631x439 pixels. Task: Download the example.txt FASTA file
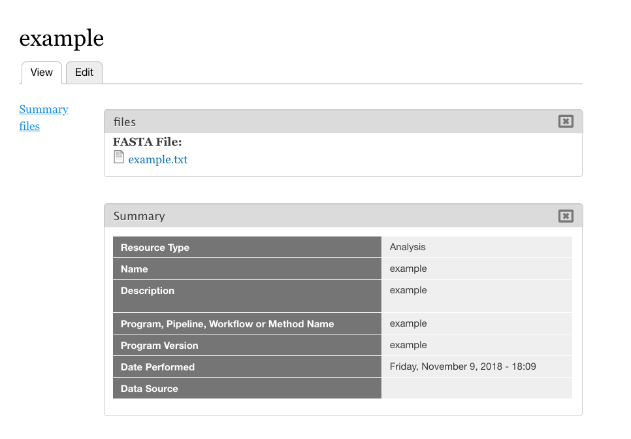(157, 160)
